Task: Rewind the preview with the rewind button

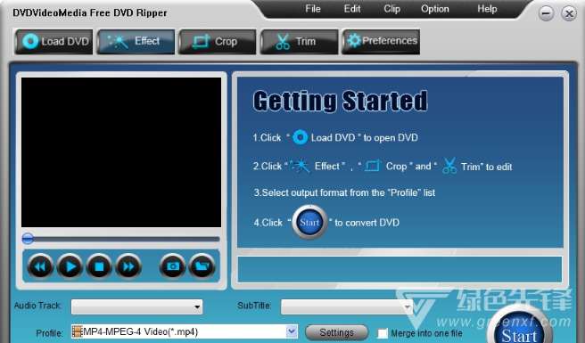Action: [x=40, y=266]
